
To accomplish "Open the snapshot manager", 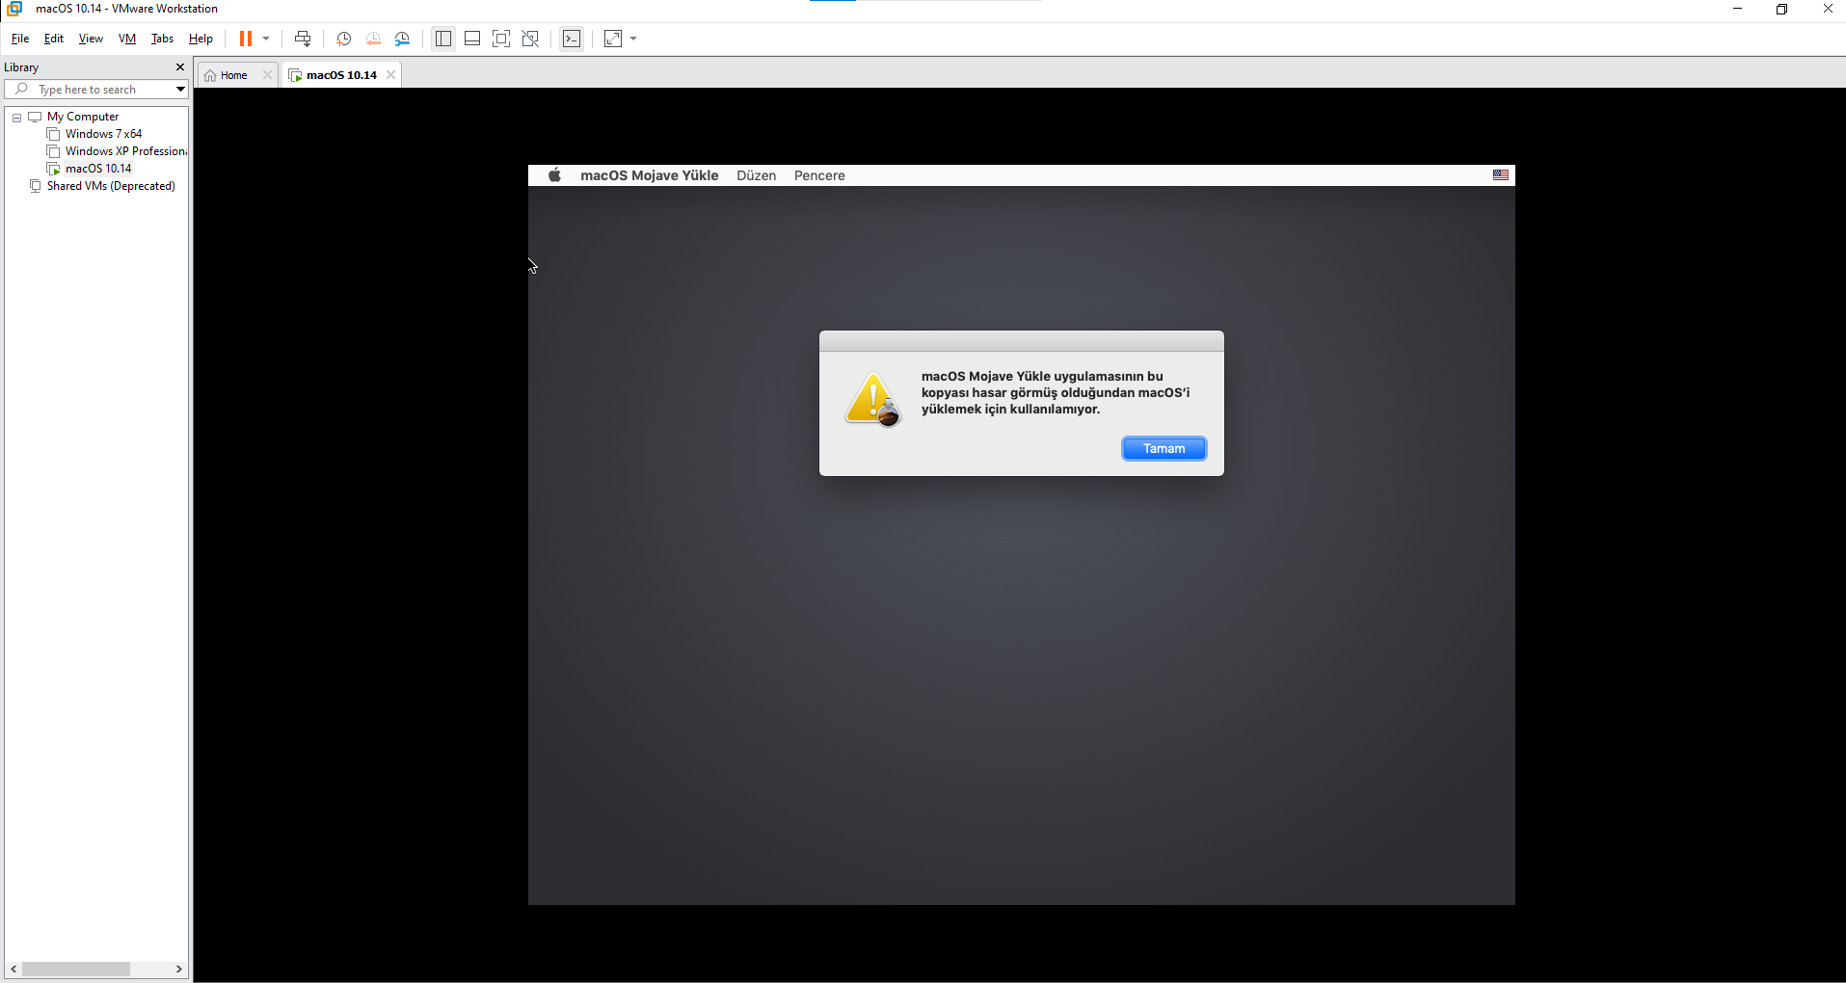I will [x=403, y=39].
